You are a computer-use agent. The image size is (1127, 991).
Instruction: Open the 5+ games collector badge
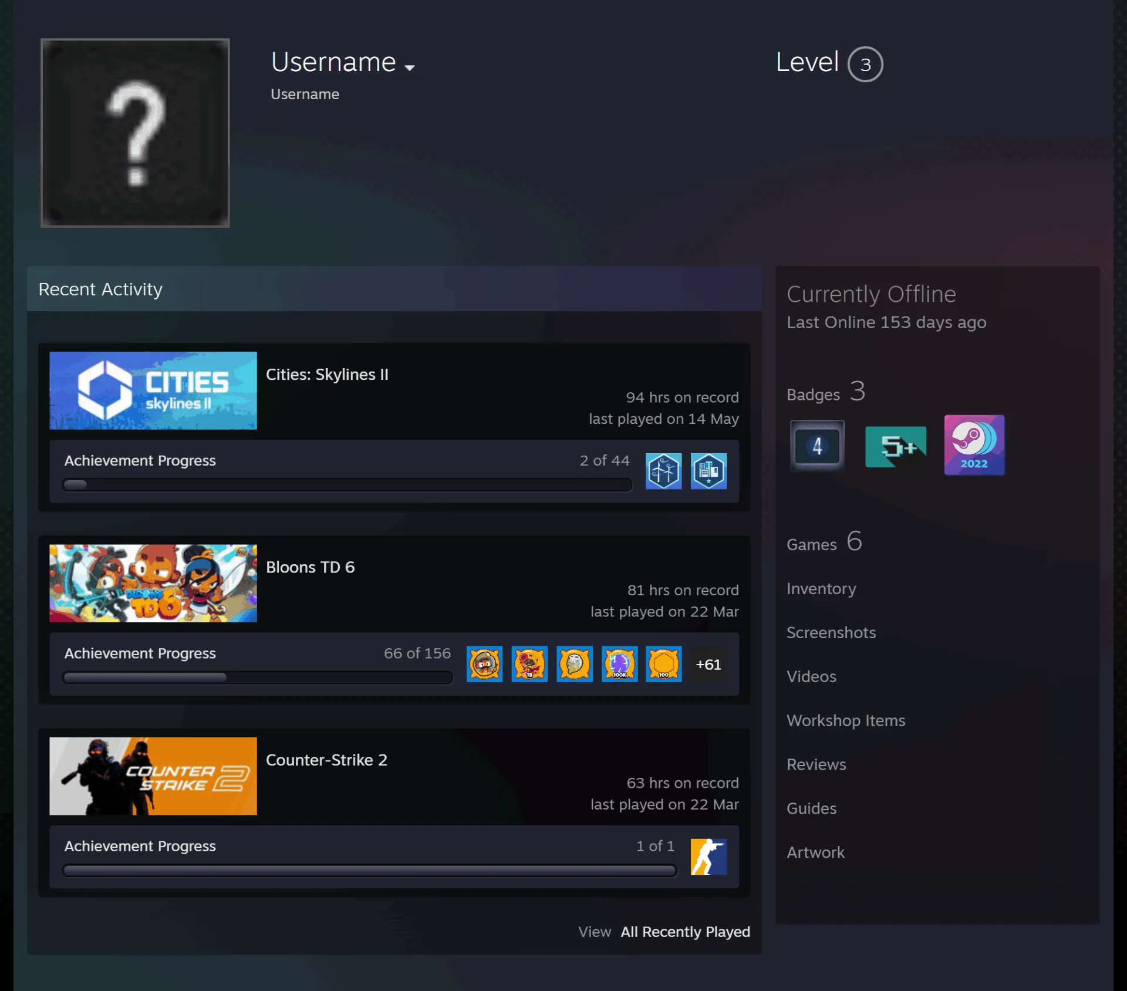tap(896, 446)
